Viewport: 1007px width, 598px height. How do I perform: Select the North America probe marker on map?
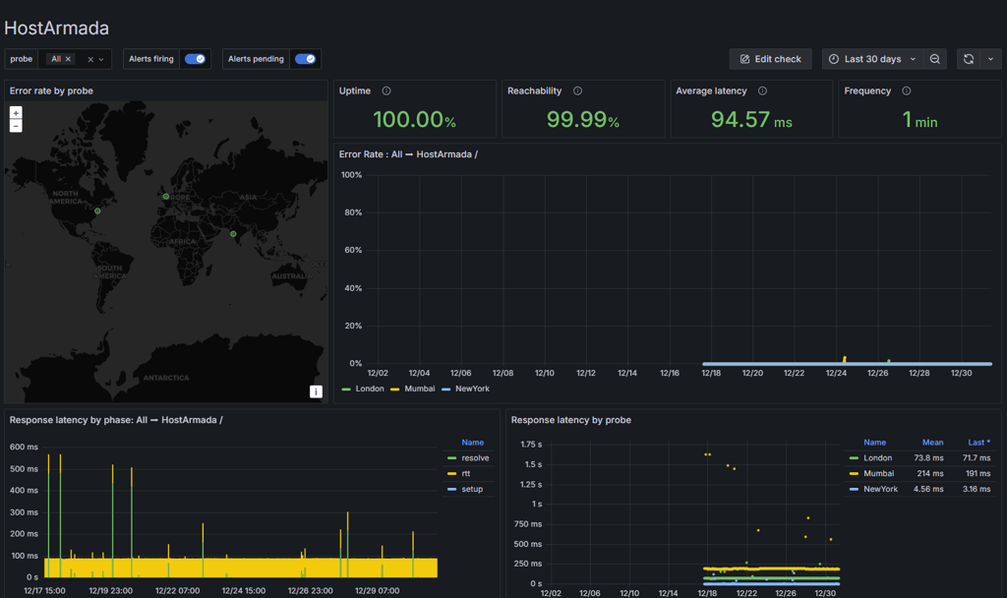(x=97, y=210)
